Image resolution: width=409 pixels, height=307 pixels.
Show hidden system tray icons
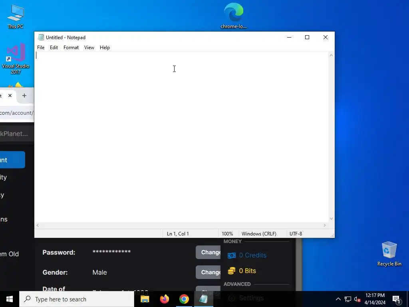(338, 299)
